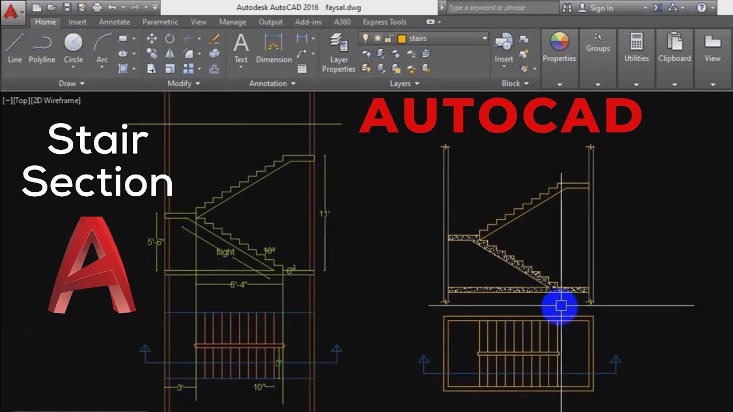Select the Circle tool
Image resolution: width=733 pixels, height=412 pixels.
[73, 48]
